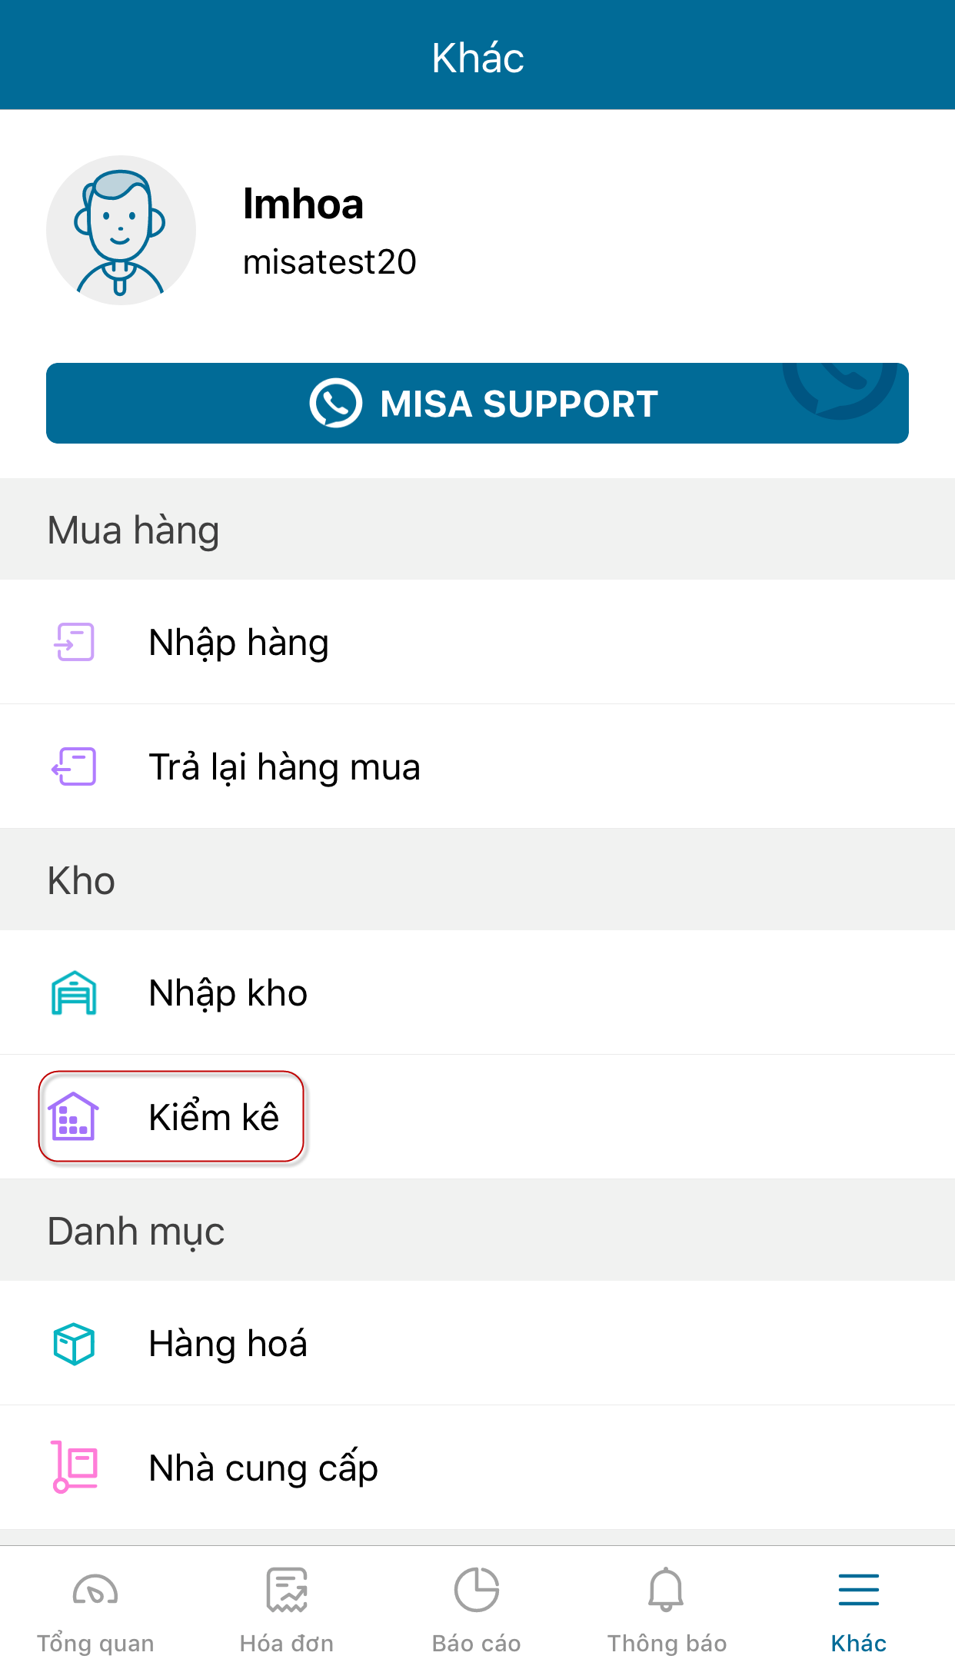Screen dimensions: 955x1659
Task: Choose Trả lại hàng mua
Action: [285, 767]
